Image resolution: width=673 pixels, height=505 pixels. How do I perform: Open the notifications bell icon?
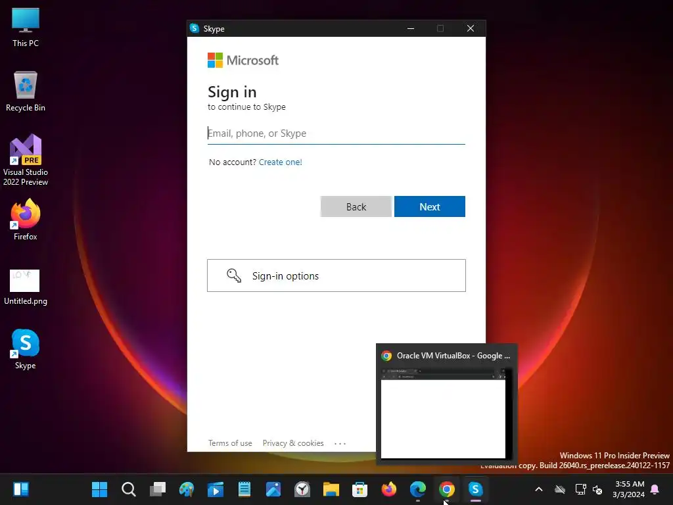[655, 489]
